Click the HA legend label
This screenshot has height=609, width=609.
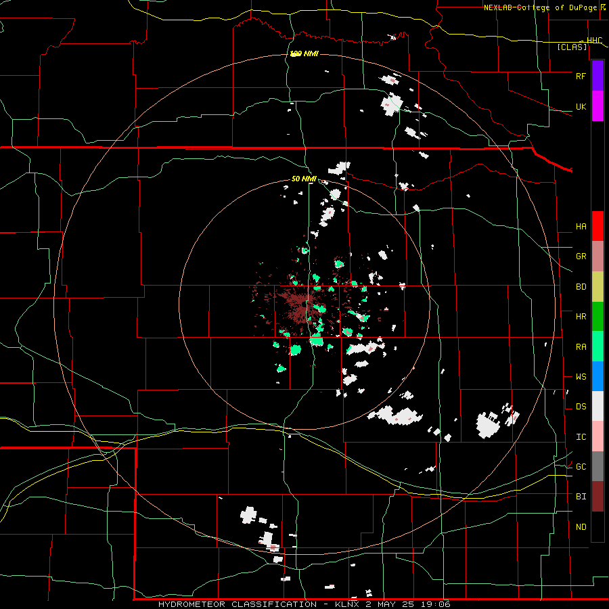581,227
